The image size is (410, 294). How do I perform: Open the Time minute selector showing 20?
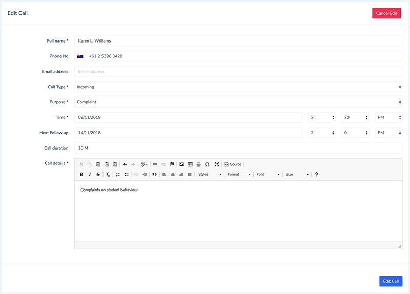coord(355,117)
